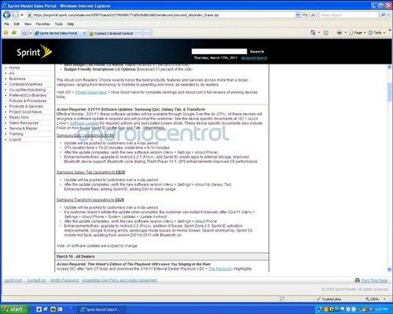Open Service & Repair in left navigation
The height and width of the screenshot is (314, 393).
click(x=24, y=128)
